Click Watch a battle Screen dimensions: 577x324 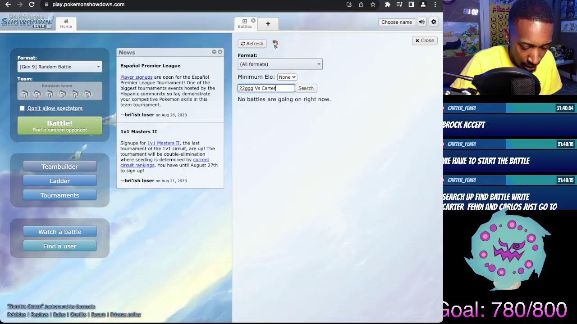(x=60, y=232)
